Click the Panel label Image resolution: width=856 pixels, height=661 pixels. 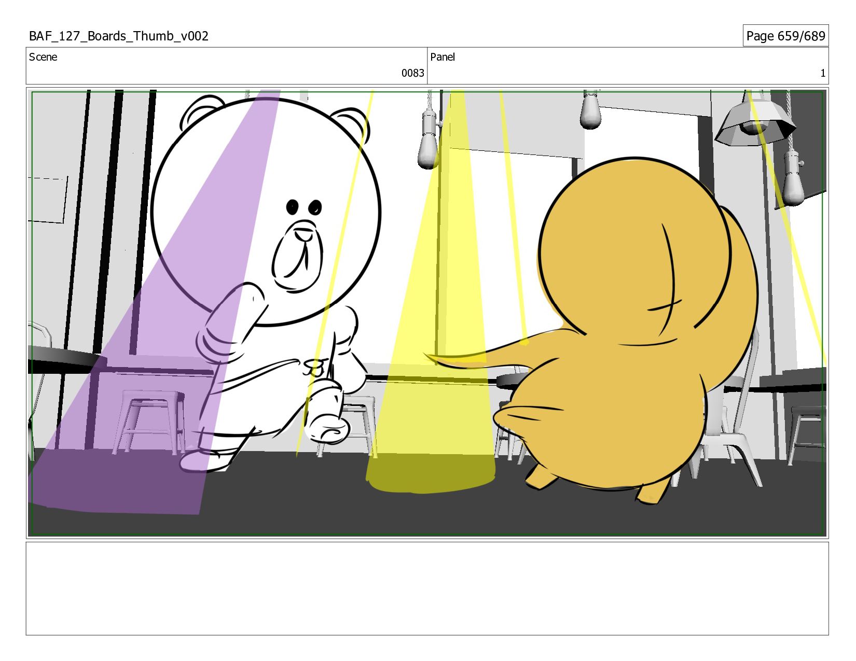pos(443,57)
